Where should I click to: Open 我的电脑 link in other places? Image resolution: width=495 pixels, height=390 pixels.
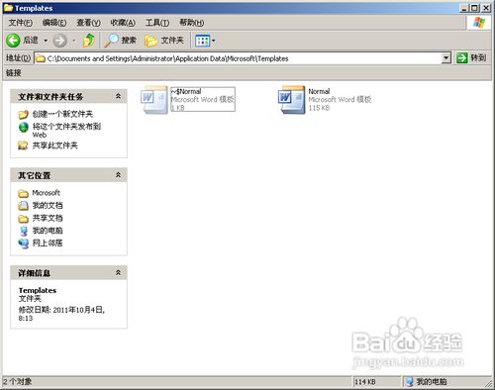[x=48, y=231]
